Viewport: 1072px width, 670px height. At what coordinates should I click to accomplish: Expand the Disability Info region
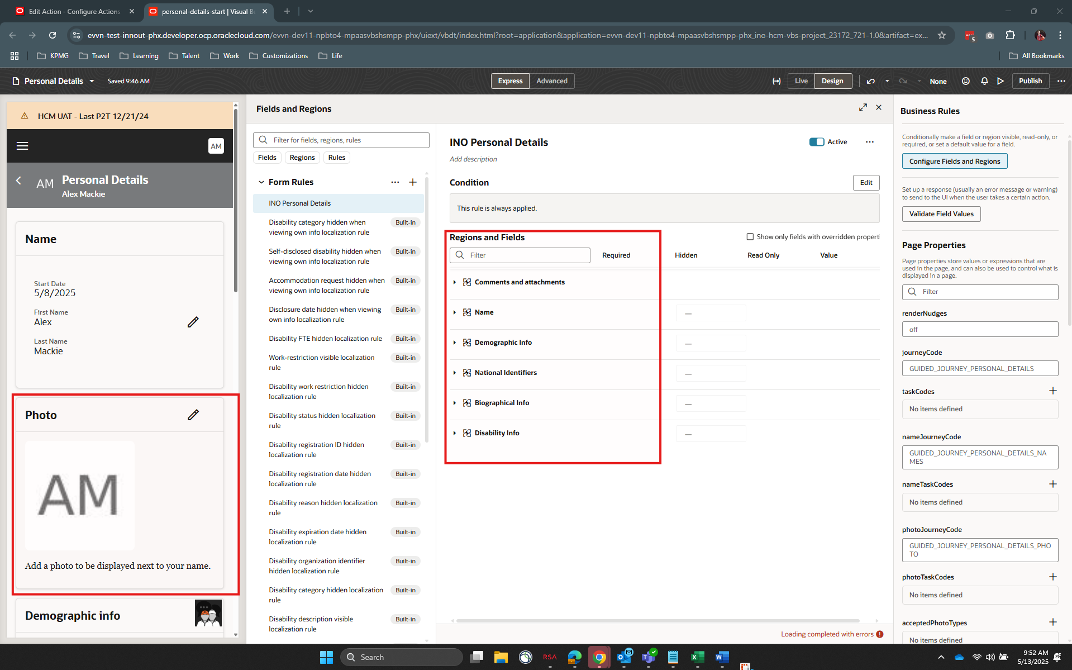click(x=455, y=433)
